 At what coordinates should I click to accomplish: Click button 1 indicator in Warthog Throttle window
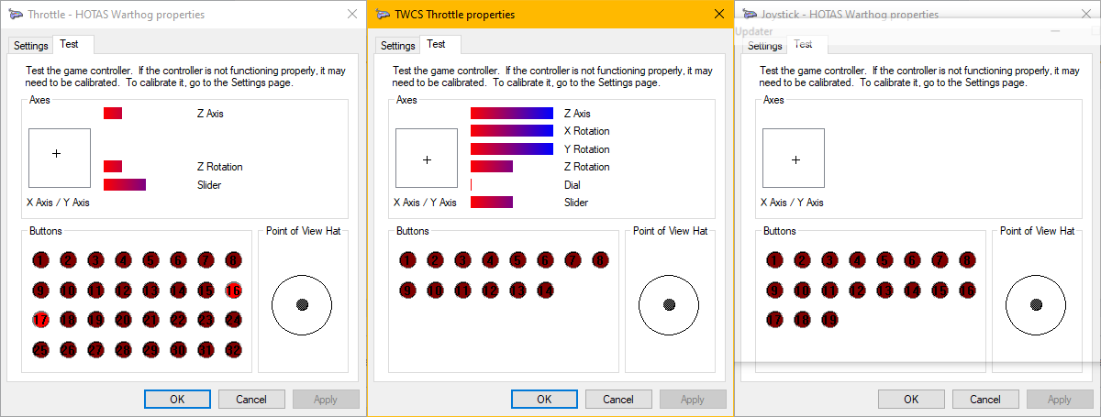click(x=40, y=260)
